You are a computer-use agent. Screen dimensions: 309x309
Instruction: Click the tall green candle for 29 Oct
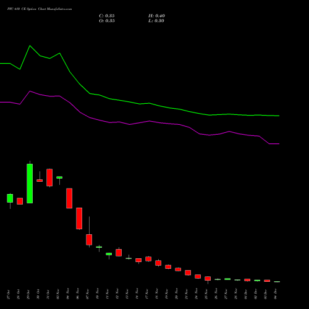click(x=30, y=184)
